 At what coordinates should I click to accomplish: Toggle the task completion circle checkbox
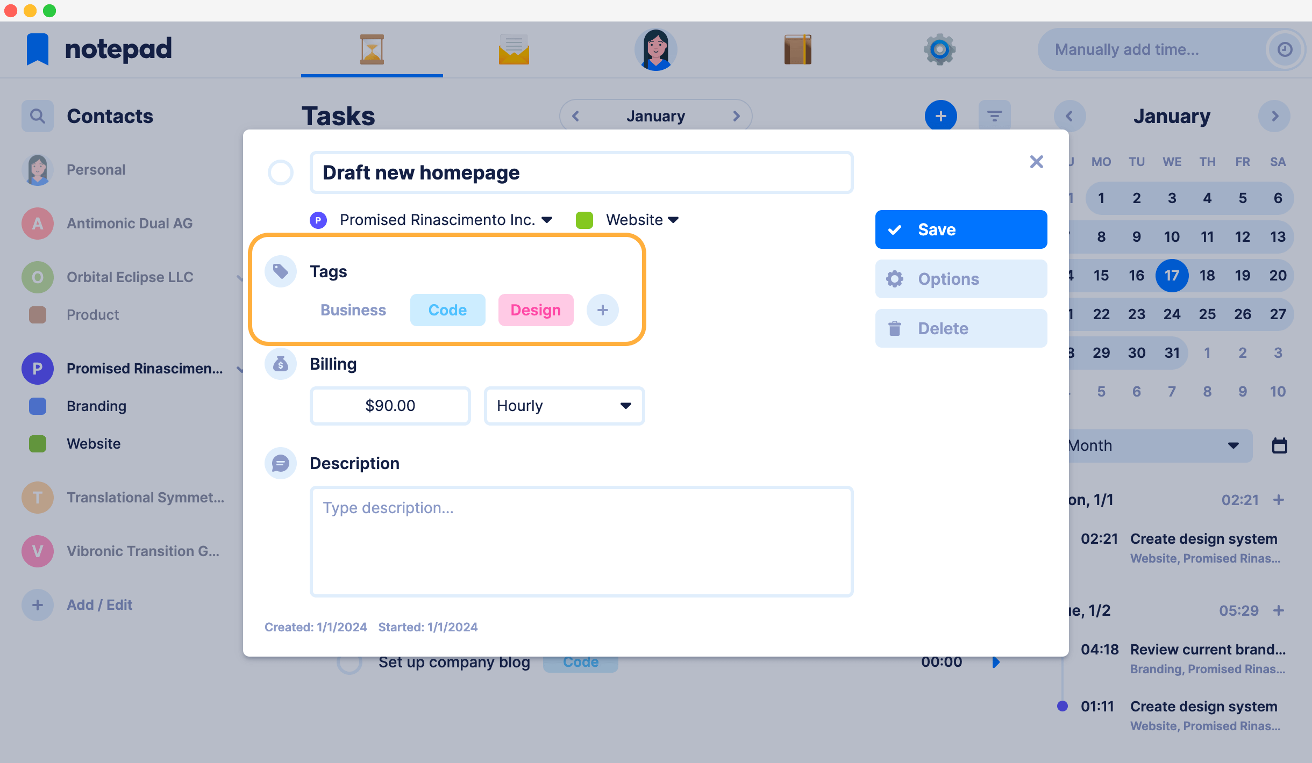click(281, 172)
